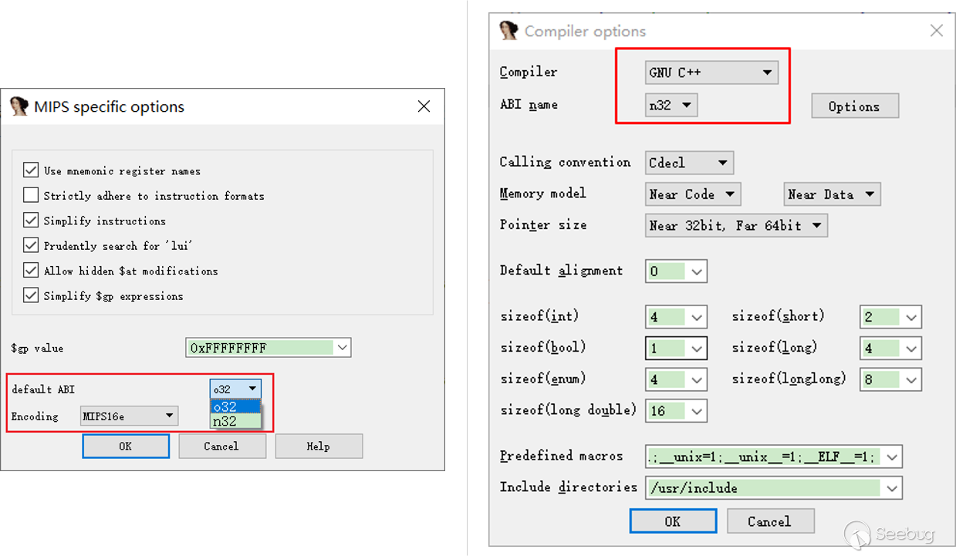Click the IDA icon in MIPS specific options title
The height and width of the screenshot is (556, 956).
click(x=19, y=106)
